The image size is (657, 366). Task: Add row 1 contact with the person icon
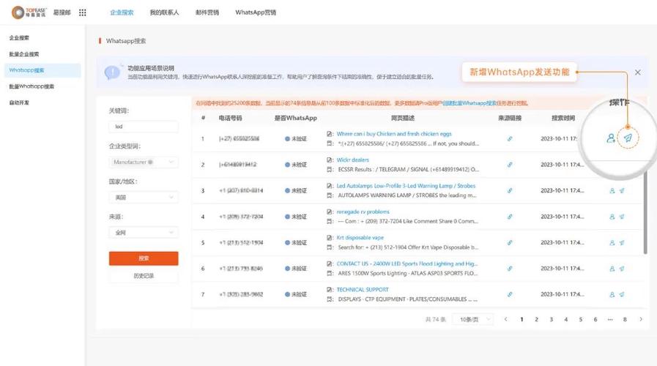coord(611,138)
